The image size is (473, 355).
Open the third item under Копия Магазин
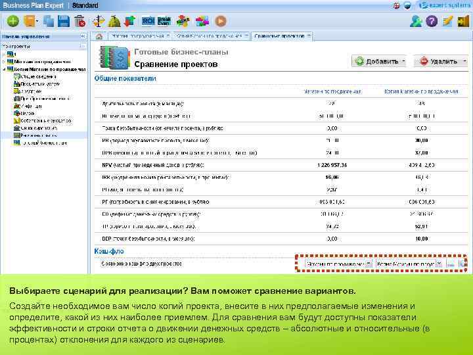point(28,91)
